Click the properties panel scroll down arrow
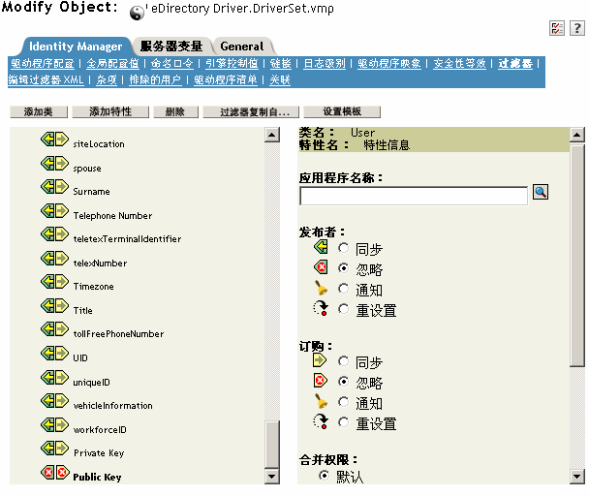The image size is (589, 496). pos(577,477)
